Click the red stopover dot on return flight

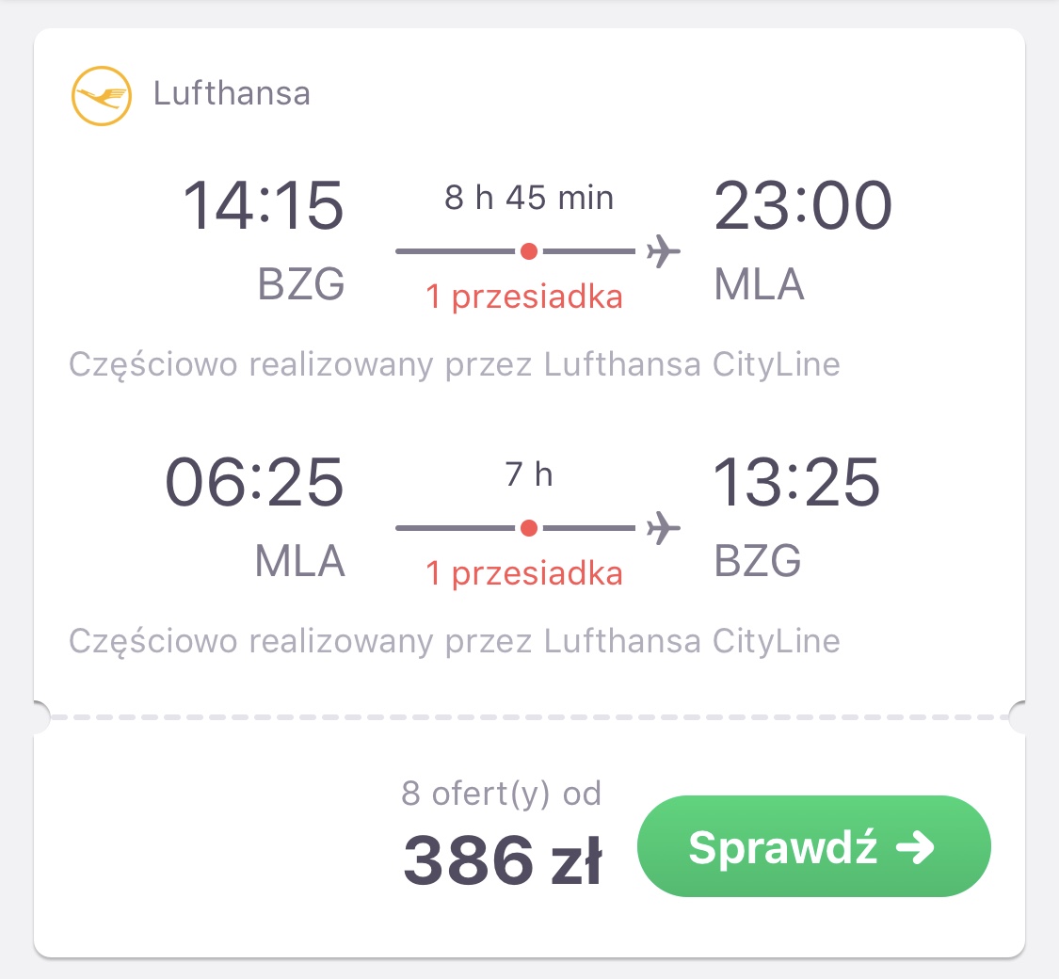529,528
